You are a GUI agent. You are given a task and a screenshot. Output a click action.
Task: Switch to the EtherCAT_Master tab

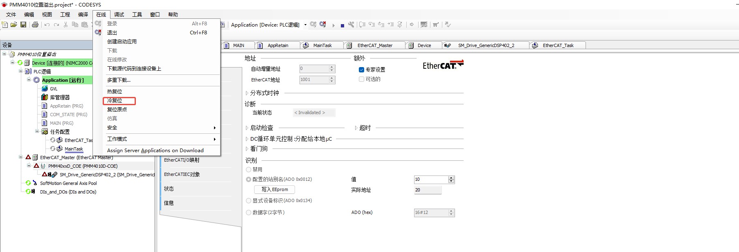375,45
